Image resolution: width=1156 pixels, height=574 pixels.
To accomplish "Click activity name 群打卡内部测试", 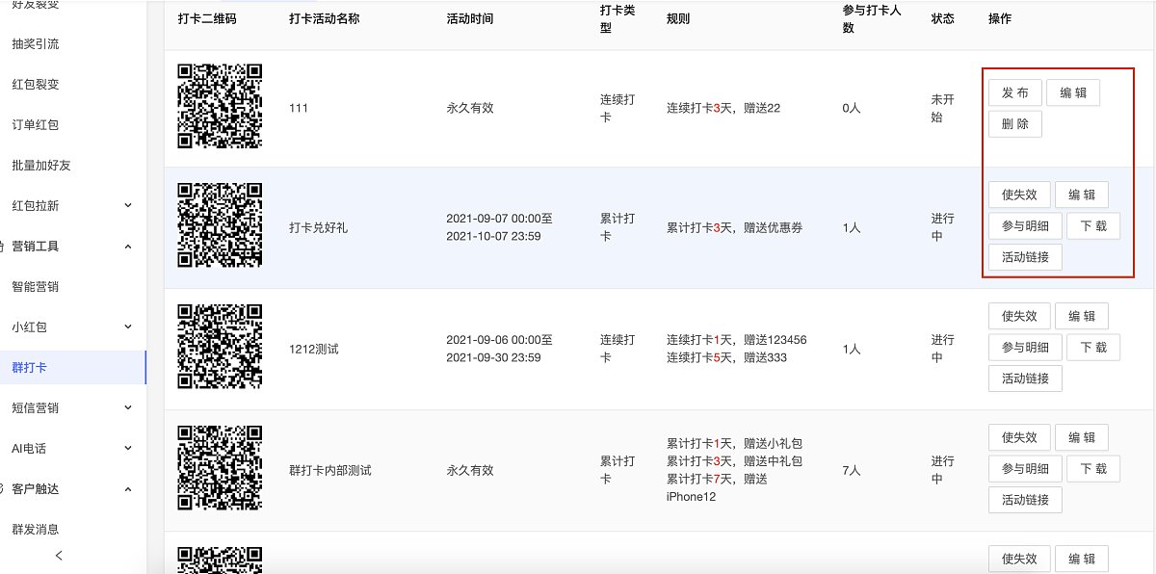I will point(330,470).
